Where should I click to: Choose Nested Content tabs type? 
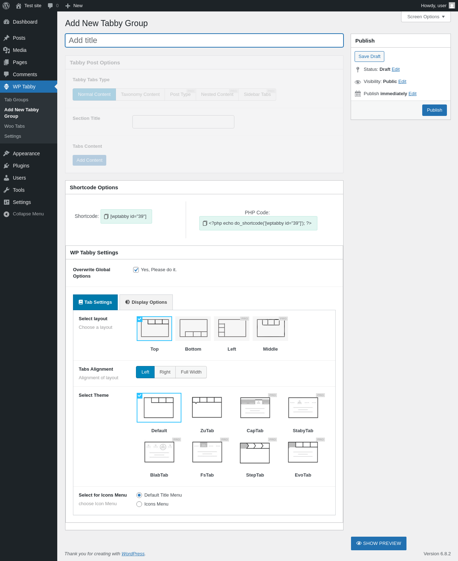tap(217, 94)
